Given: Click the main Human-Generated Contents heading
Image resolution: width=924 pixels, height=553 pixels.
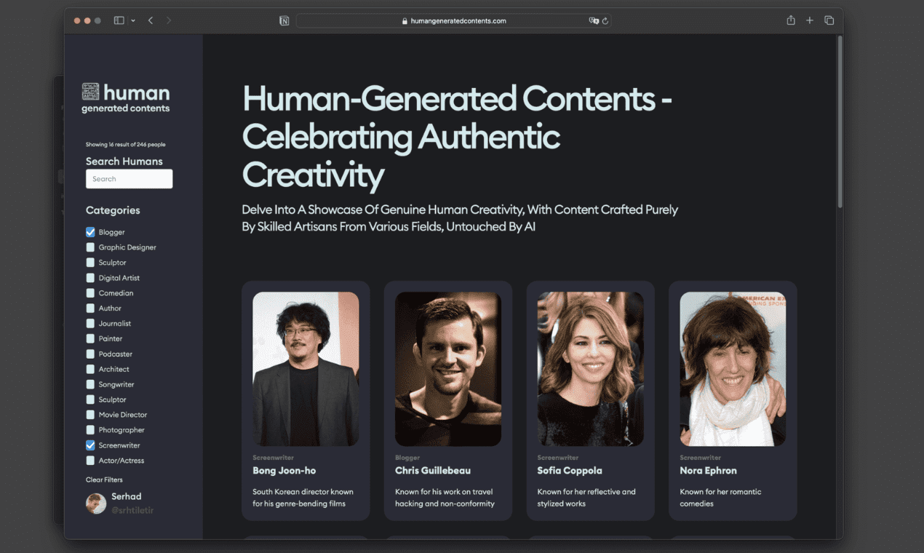Looking at the screenshot, I should (x=457, y=137).
